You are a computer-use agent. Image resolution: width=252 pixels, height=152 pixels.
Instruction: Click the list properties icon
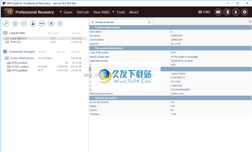point(51,24)
